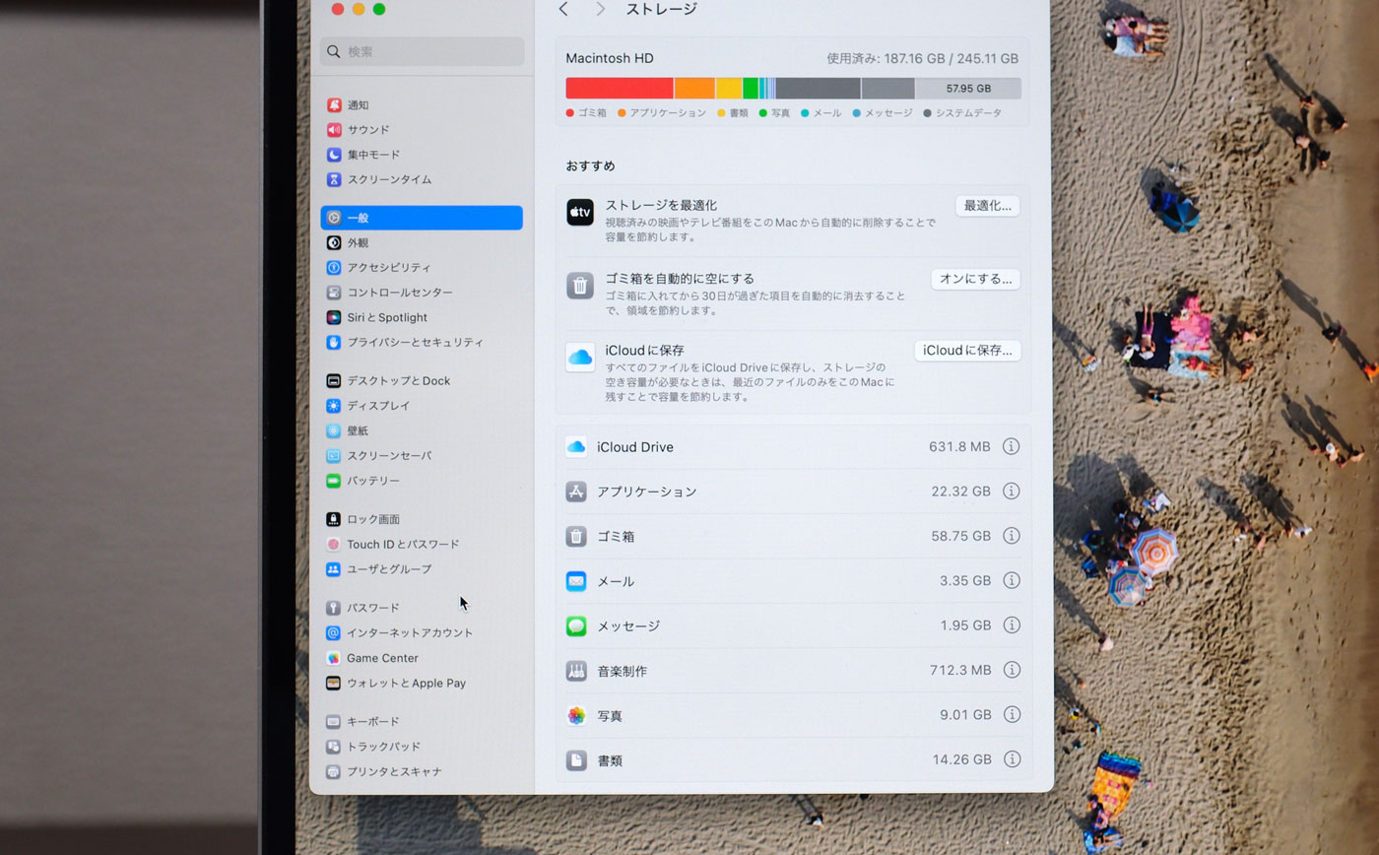Show info for アプリケーション storage
The width and height of the screenshot is (1379, 855).
click(1011, 491)
